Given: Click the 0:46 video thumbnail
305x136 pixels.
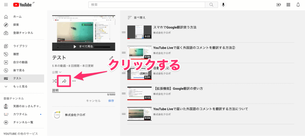Looking at the screenshot, I should (139, 53).
